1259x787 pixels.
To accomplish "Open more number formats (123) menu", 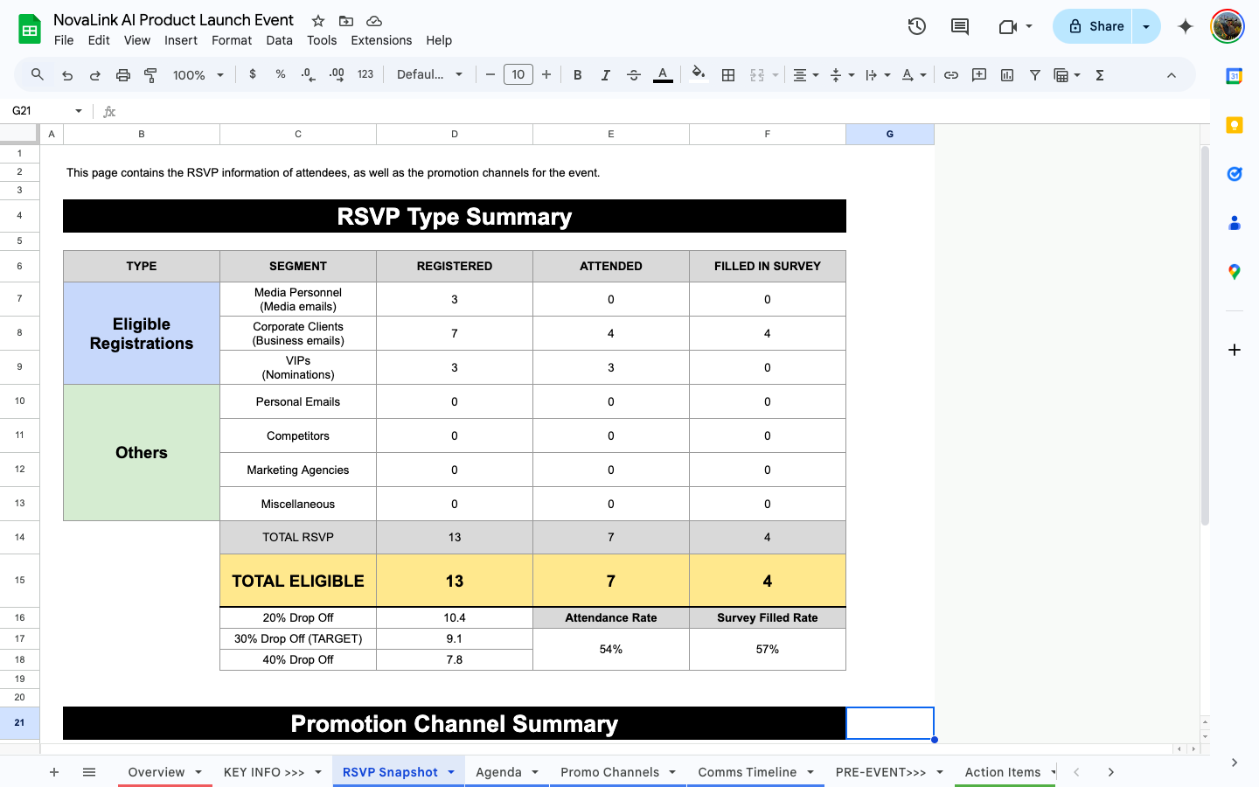I will [365, 75].
